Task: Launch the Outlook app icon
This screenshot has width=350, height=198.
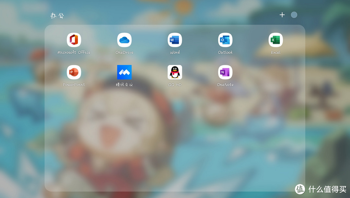Action: (225, 40)
